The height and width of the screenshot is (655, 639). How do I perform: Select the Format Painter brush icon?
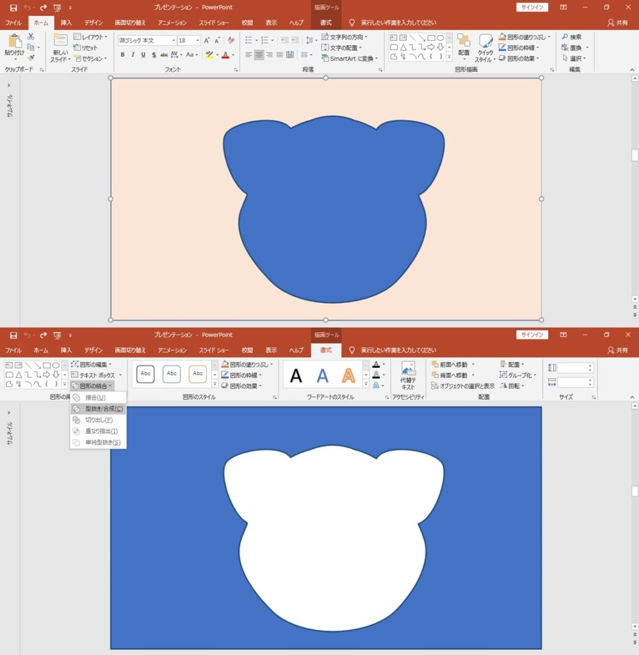pyautogui.click(x=31, y=58)
